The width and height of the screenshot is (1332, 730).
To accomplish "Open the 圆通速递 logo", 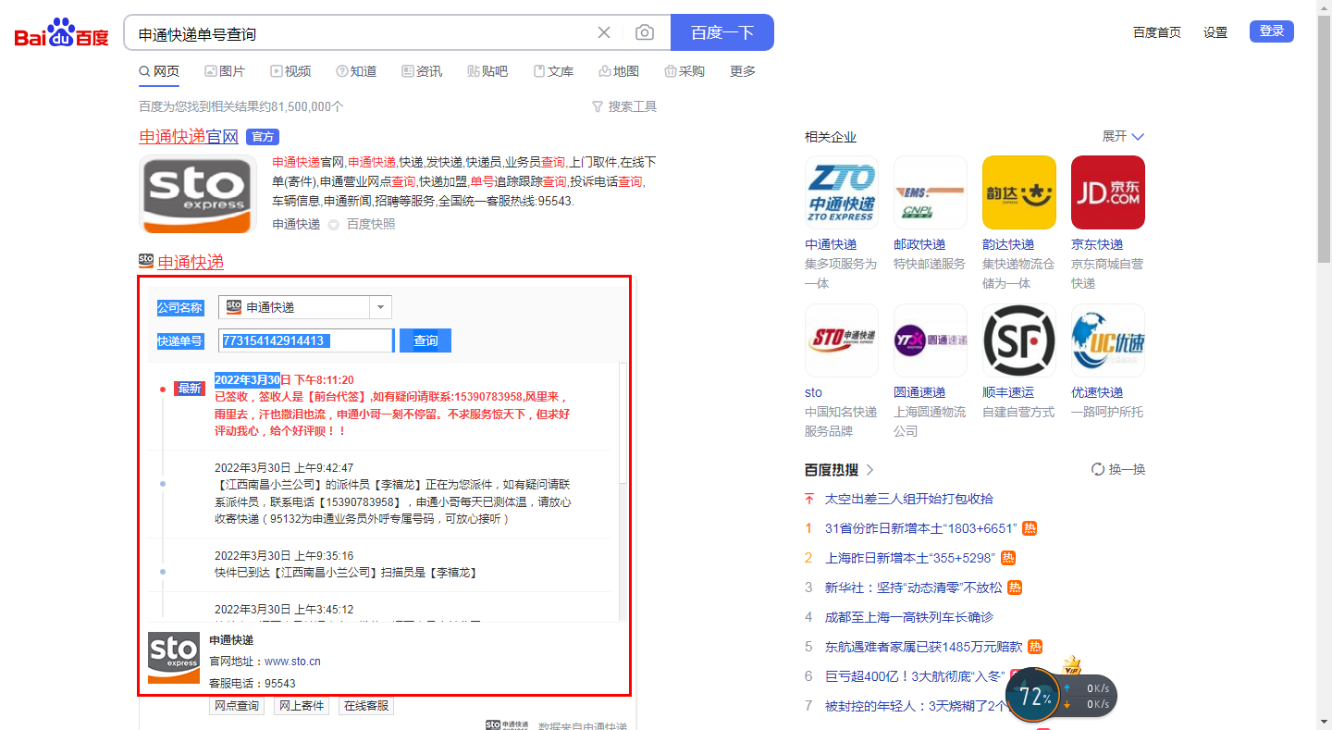I will [x=931, y=340].
